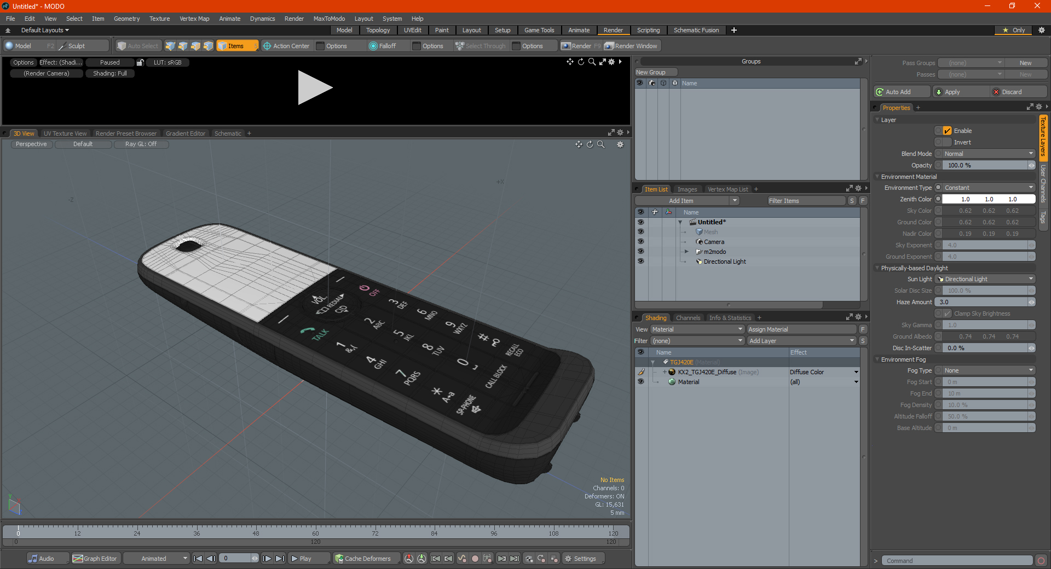Toggle Enable checkbox in Layer properties
The width and height of the screenshot is (1051, 569).
948,131
